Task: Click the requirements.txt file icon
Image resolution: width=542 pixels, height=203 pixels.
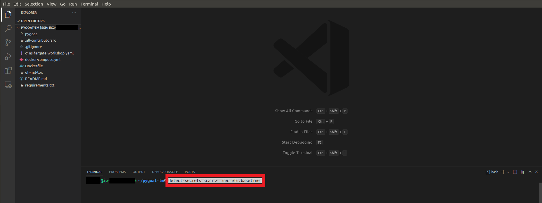Action: click(x=22, y=85)
